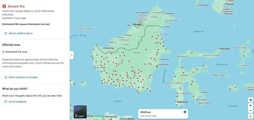Screen dimensions: 254x120
Task: Click the Brunei label on the map
Action: [137, 25]
